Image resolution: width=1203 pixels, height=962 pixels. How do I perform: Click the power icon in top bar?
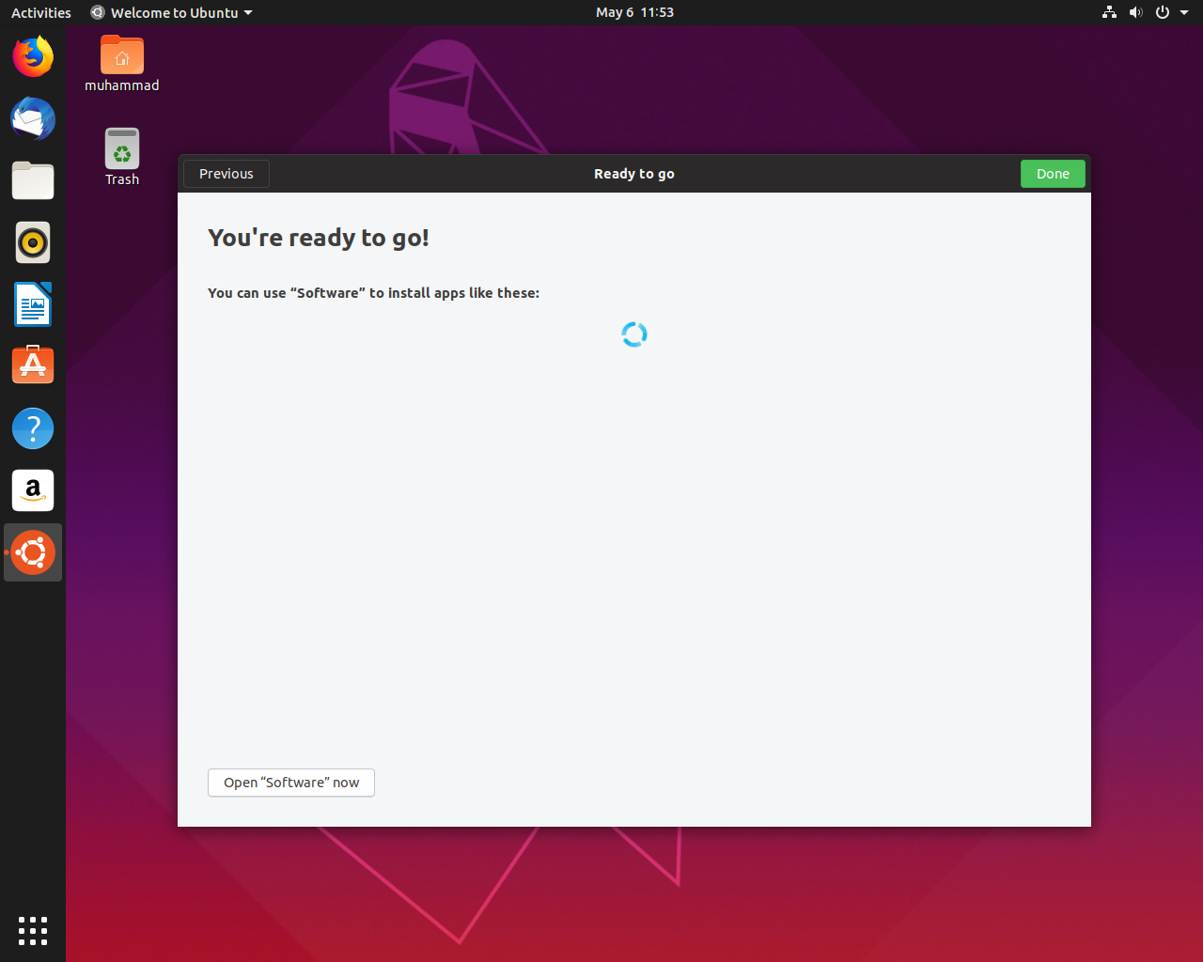1163,12
